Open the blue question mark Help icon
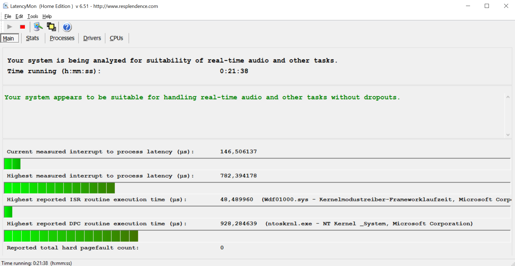 point(67,27)
